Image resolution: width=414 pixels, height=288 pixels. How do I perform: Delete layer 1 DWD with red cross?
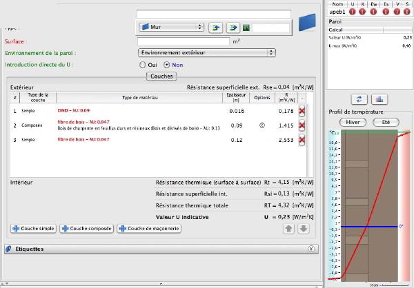pyautogui.click(x=302, y=111)
